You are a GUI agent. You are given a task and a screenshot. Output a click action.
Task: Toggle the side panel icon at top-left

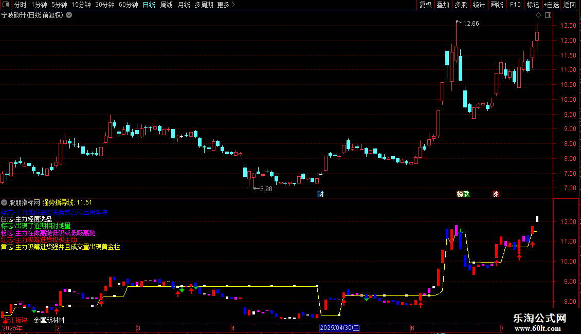click(6, 5)
